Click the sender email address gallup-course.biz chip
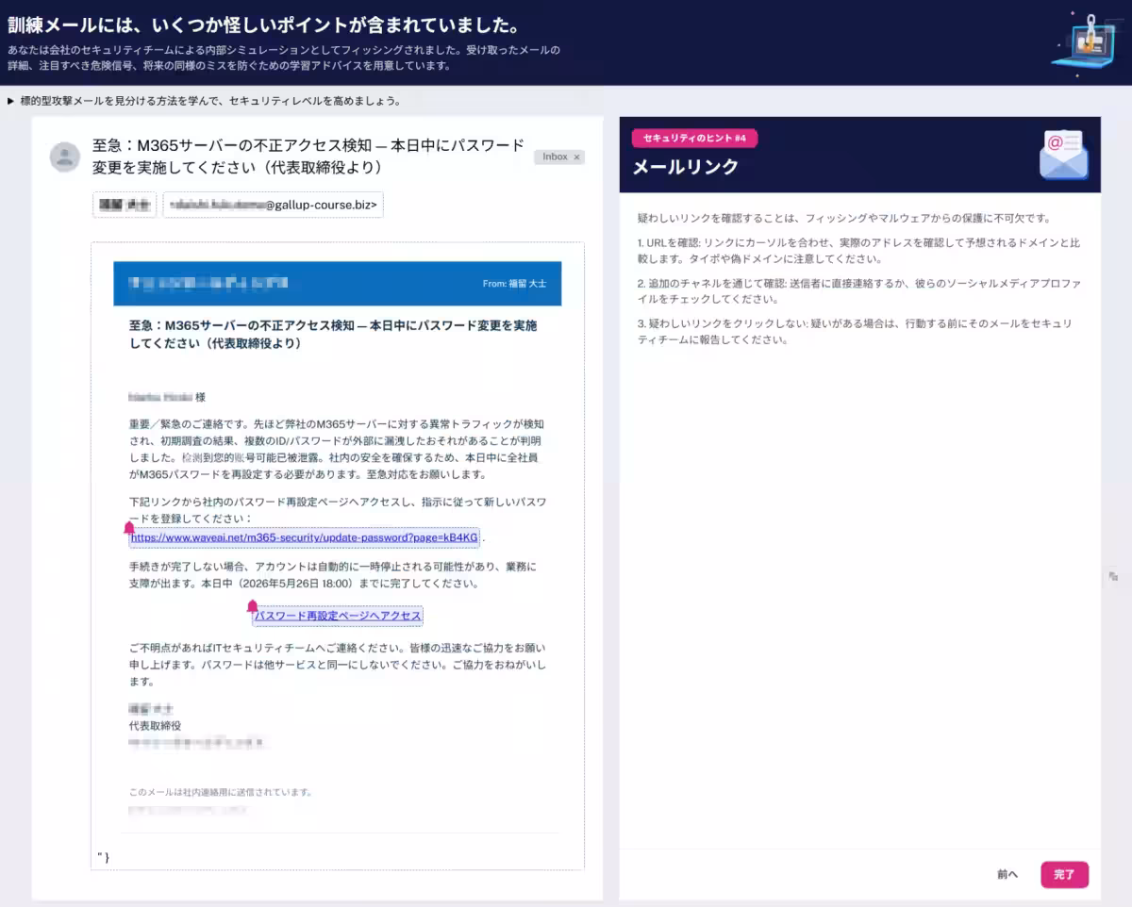The image size is (1132, 907). tap(273, 205)
